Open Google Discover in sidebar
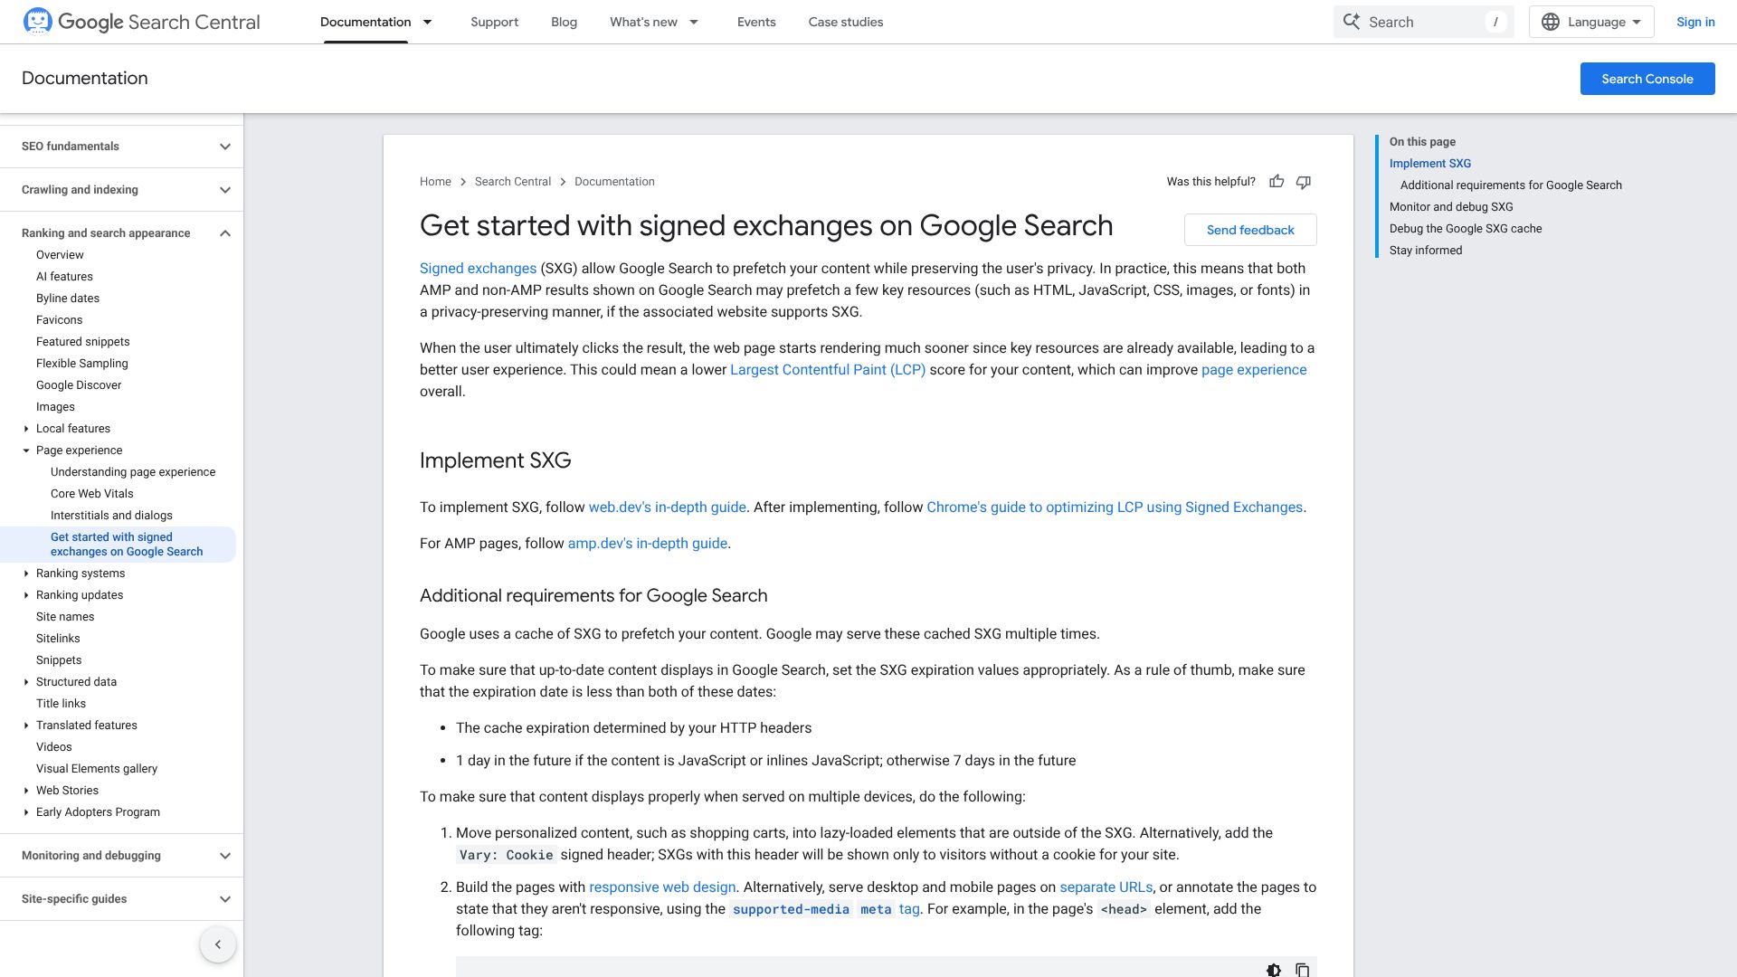 pos(79,385)
